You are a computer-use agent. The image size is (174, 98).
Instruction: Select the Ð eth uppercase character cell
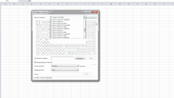[x=43, y=46]
